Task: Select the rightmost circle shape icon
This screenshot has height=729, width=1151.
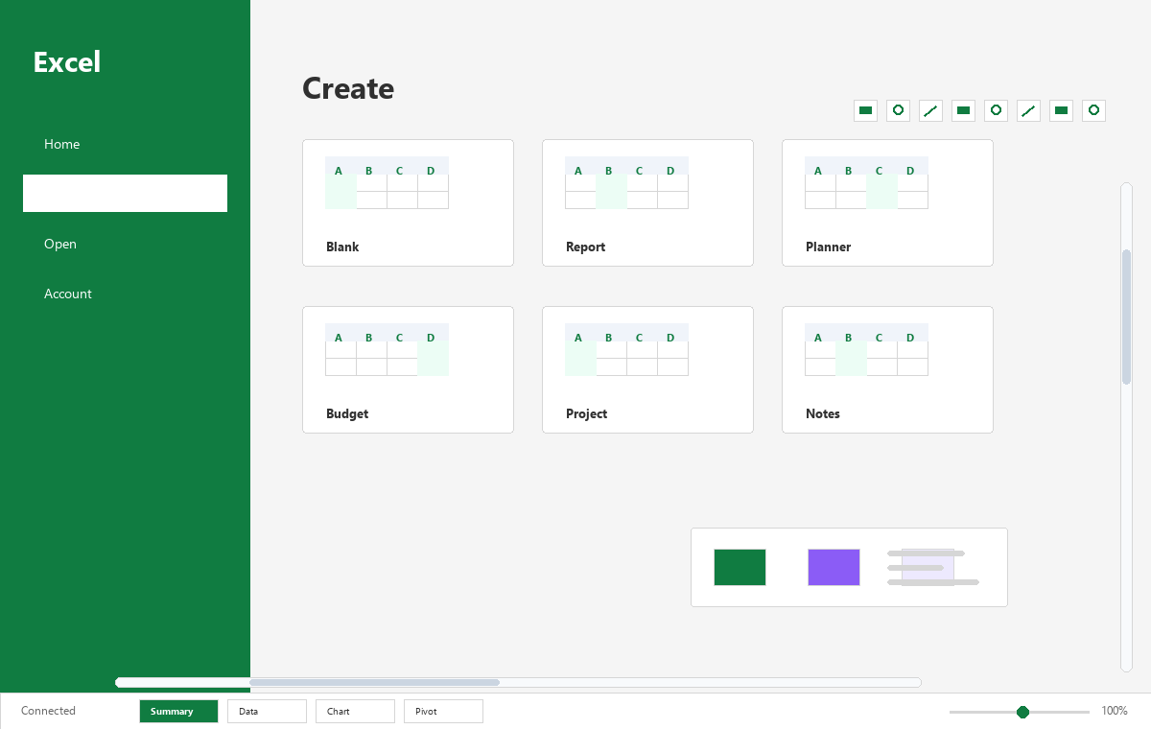Action: coord(1094,110)
